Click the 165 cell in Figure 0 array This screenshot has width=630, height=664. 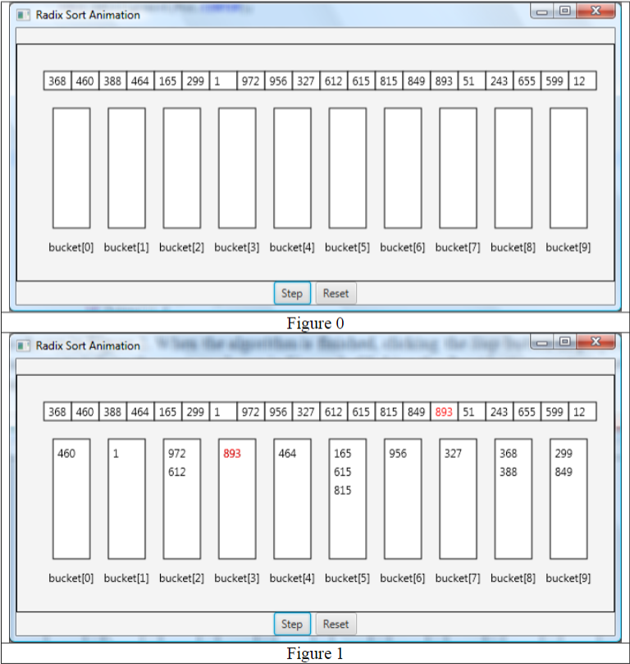click(x=168, y=81)
